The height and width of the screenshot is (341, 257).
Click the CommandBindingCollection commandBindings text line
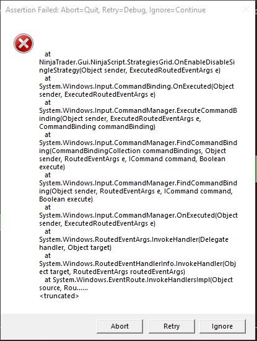click(x=133, y=151)
